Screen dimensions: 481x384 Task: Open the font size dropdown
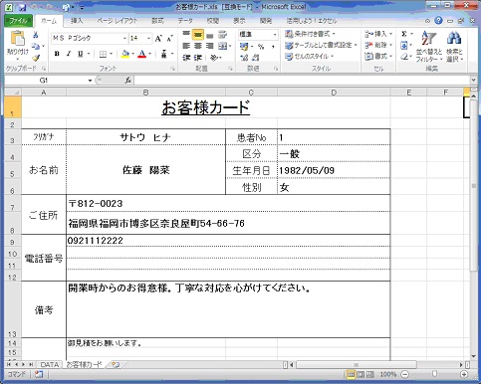148,39
